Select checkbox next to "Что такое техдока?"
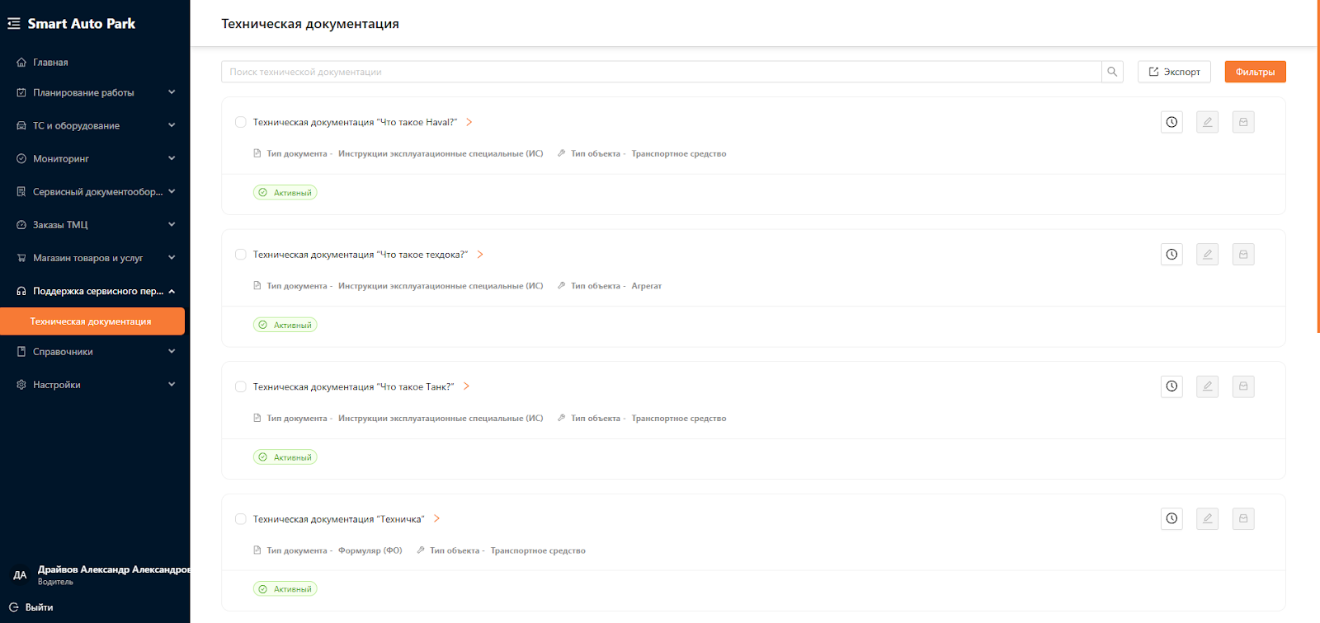The image size is (1320, 623). click(x=241, y=255)
